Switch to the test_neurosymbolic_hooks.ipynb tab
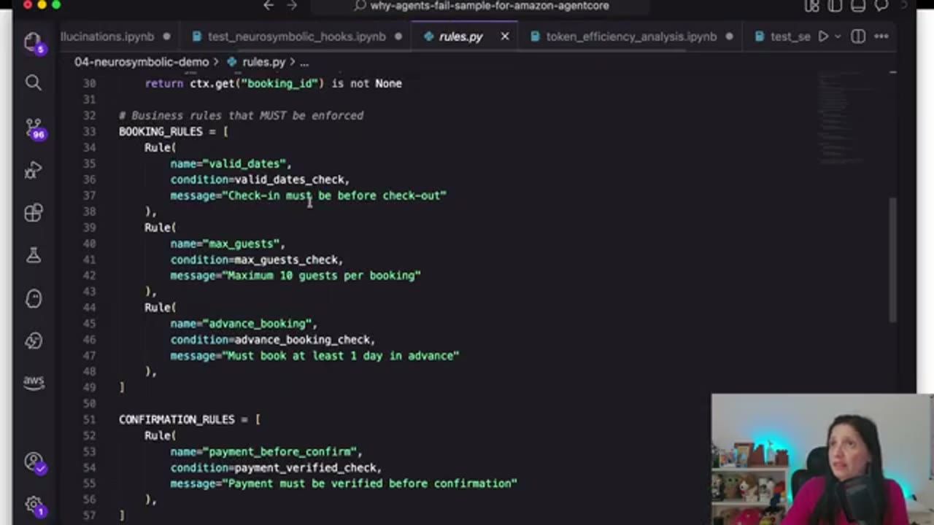 click(x=297, y=36)
